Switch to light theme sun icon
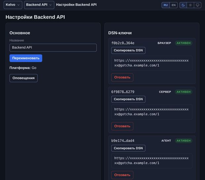Screen dimensions: 205x180 click(x=190, y=5)
